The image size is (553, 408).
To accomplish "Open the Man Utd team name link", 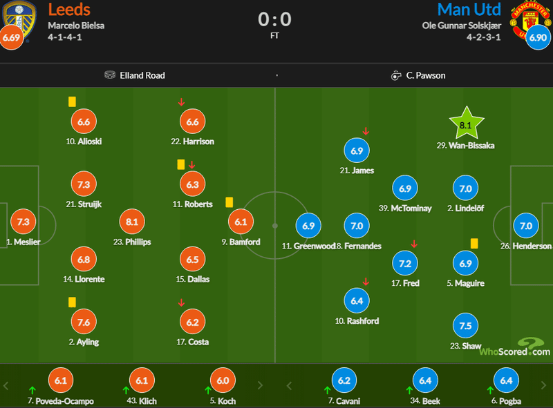I will point(469,10).
